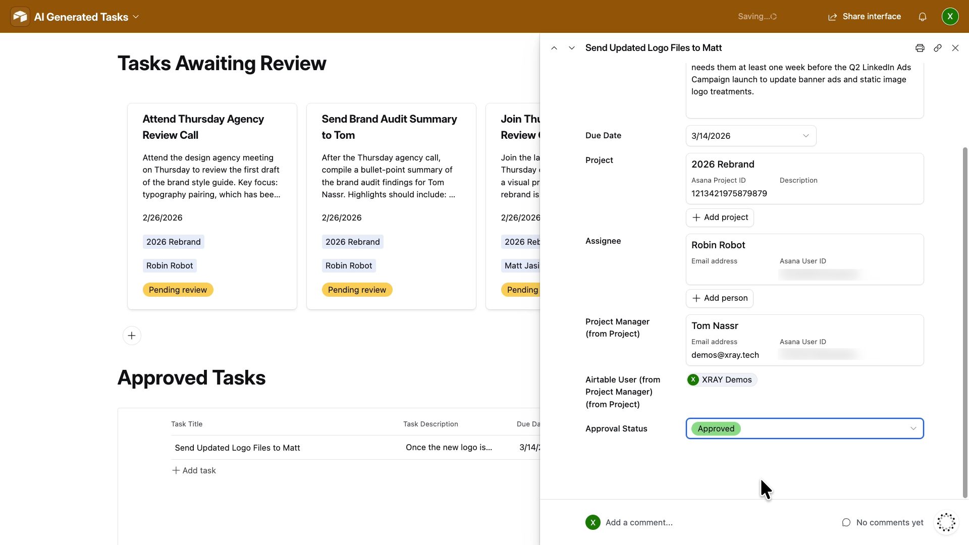Click Add project
The image size is (969, 545).
[720, 217]
